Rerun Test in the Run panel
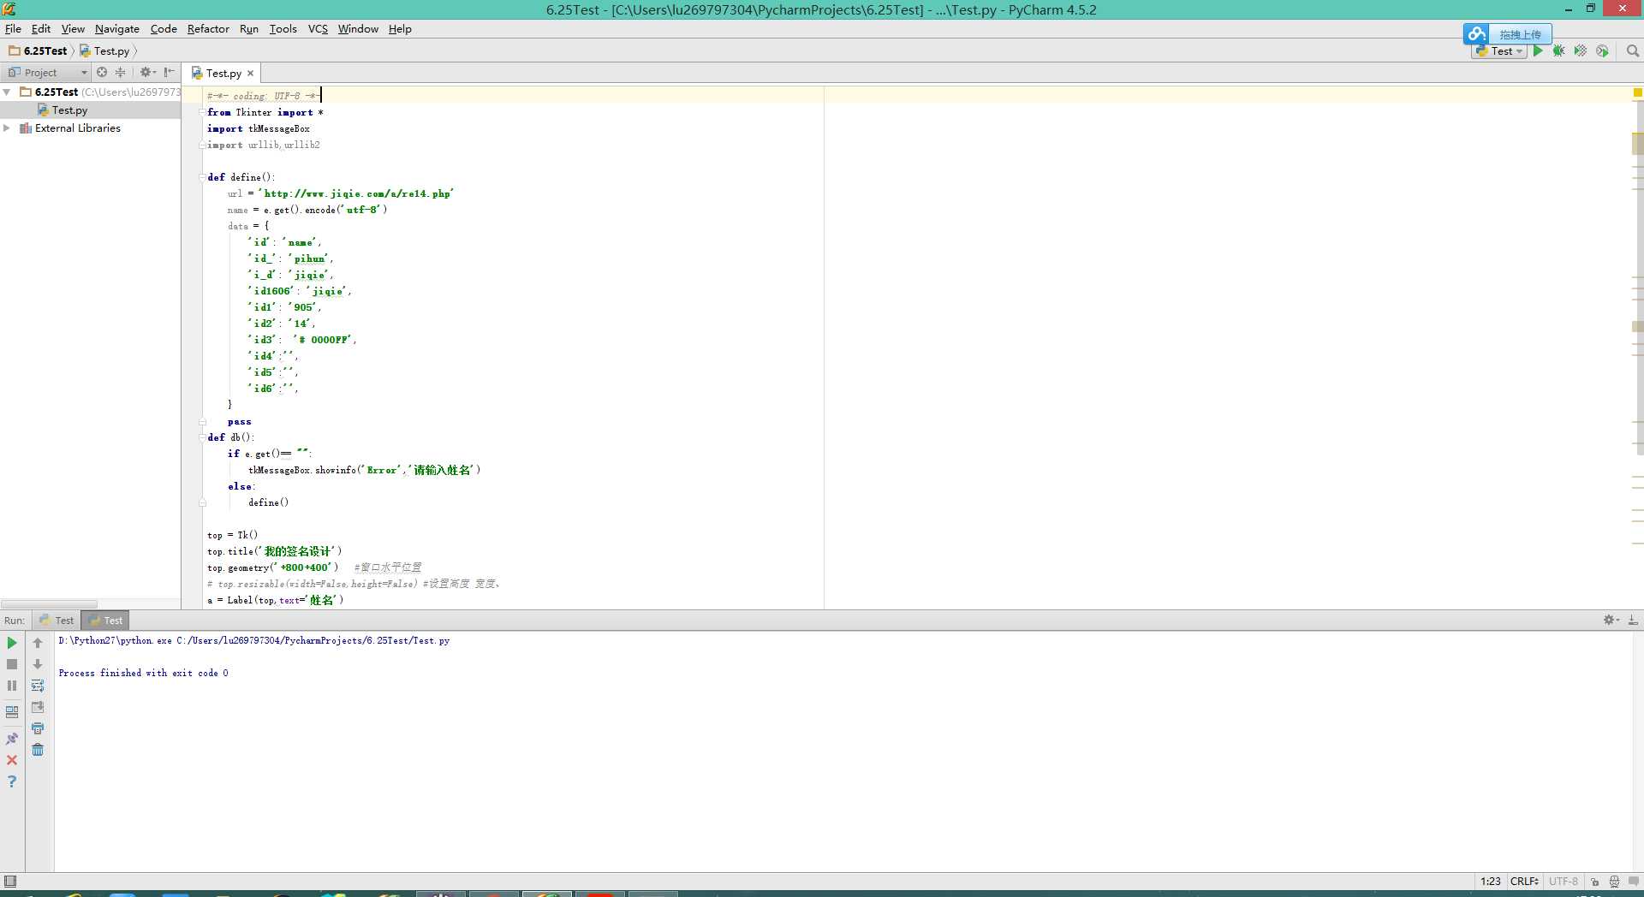Screen dimensions: 1644x897 click(x=12, y=643)
